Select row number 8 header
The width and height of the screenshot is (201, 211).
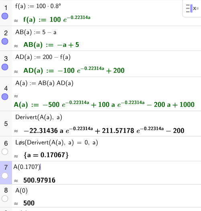(x=6, y=190)
